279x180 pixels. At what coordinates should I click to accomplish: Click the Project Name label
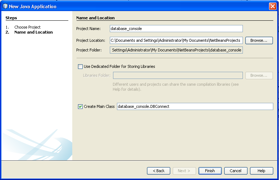coord(88,29)
